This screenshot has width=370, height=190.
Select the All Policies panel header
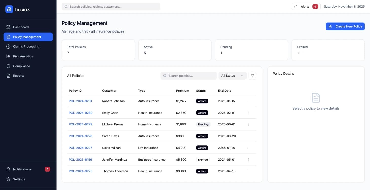76,75
